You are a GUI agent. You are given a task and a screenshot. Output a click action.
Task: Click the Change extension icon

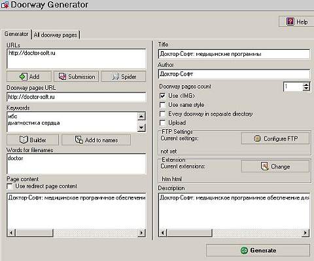point(265,167)
